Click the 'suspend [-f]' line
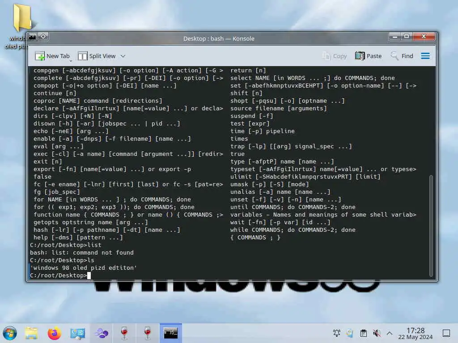 click(x=251, y=116)
